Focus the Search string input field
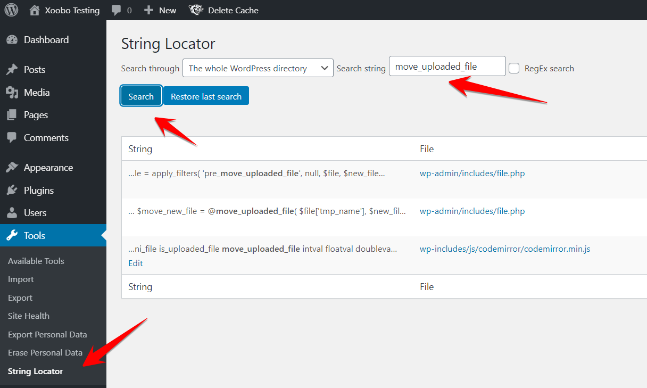Image resolution: width=647 pixels, height=388 pixels. pos(447,67)
